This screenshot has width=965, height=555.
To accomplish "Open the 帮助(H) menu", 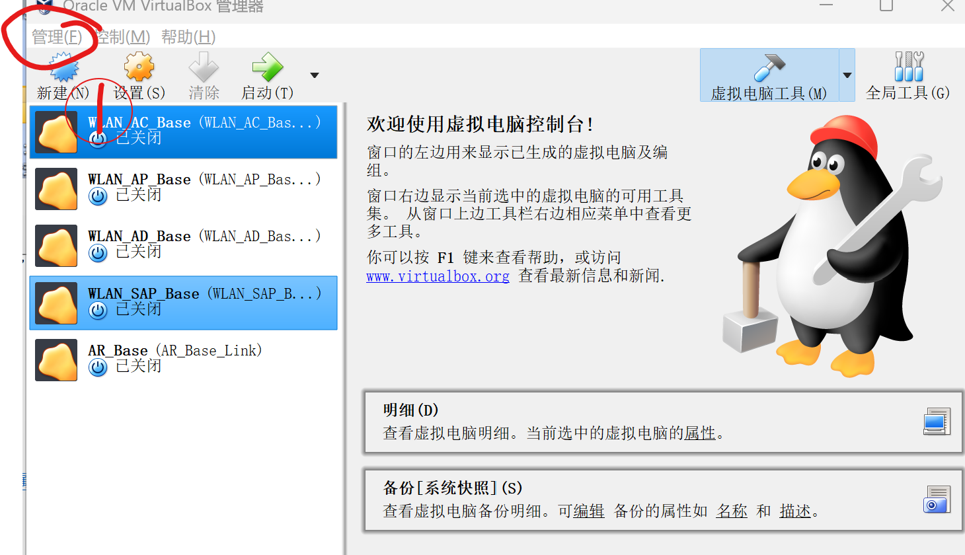I will pyautogui.click(x=188, y=37).
